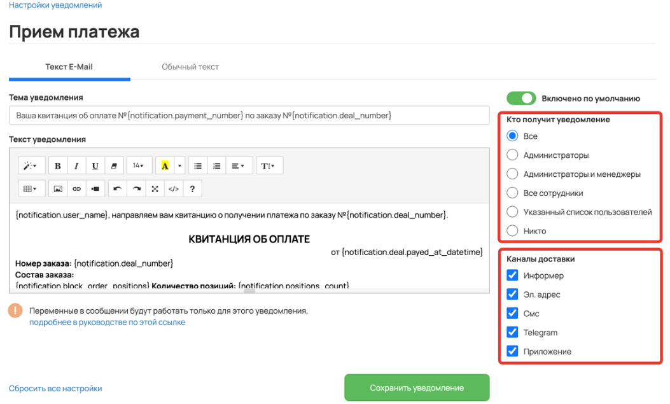Insert a video via the video icon

tap(95, 189)
